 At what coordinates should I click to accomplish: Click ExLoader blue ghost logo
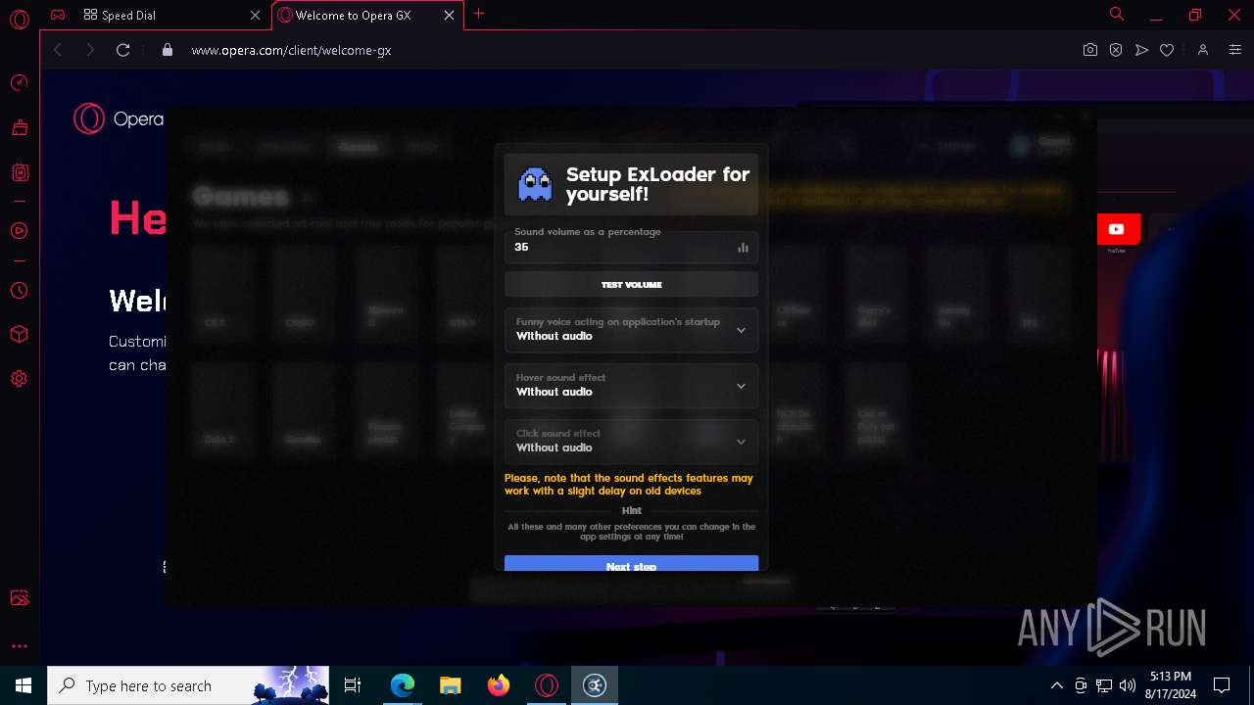coord(535,184)
